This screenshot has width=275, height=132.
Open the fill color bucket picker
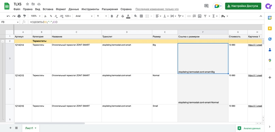pos(136,16)
